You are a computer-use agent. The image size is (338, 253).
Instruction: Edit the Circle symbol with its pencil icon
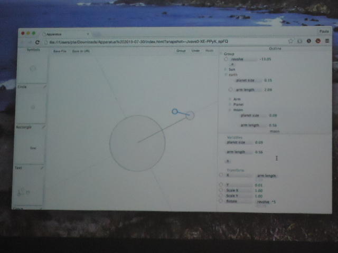point(44,86)
